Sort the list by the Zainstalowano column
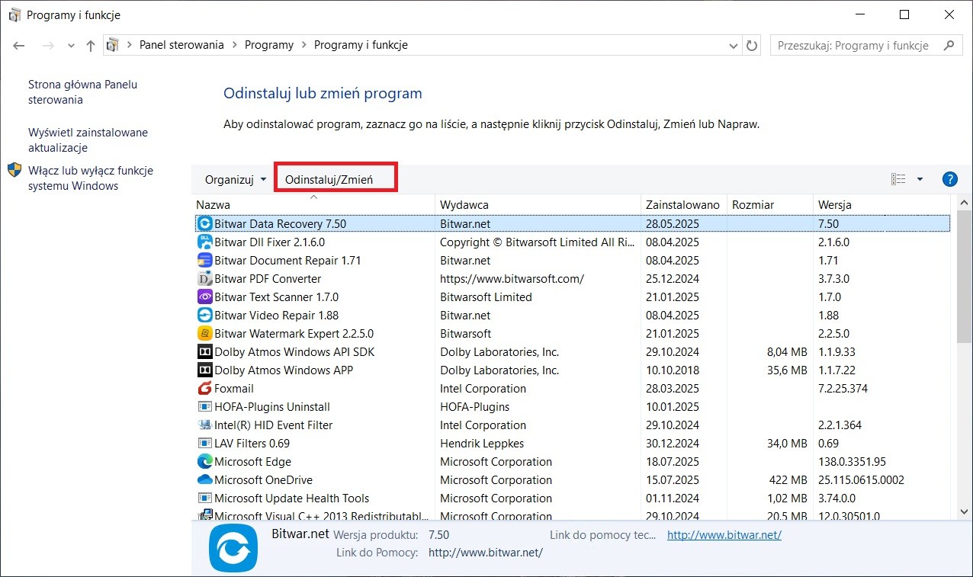 683,205
